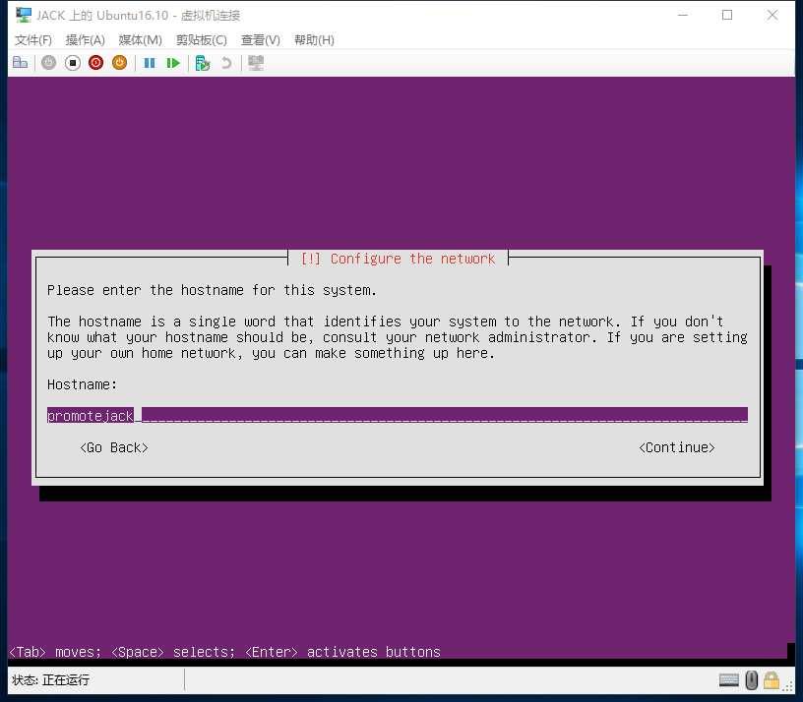Minimize the virtual machine connection window
This screenshot has width=803, height=702.
pyautogui.click(x=683, y=15)
